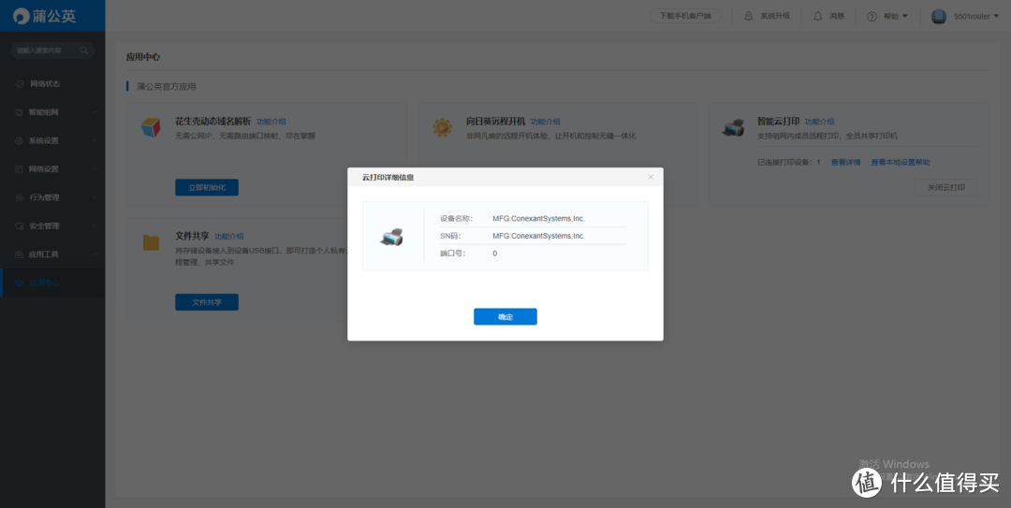The height and width of the screenshot is (508, 1011).
Task: Click the 系统升级 lock icon
Action: pos(749,16)
